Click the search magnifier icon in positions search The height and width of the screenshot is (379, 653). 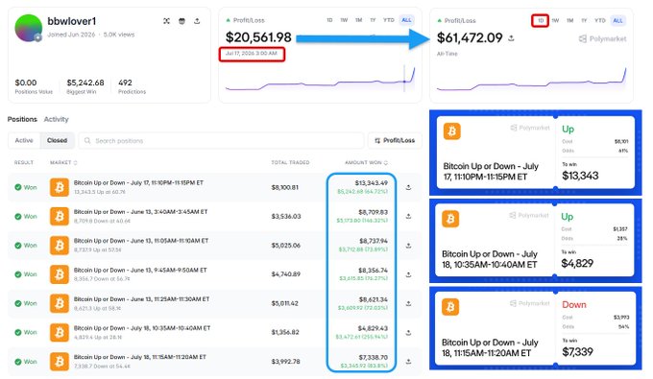tap(87, 141)
